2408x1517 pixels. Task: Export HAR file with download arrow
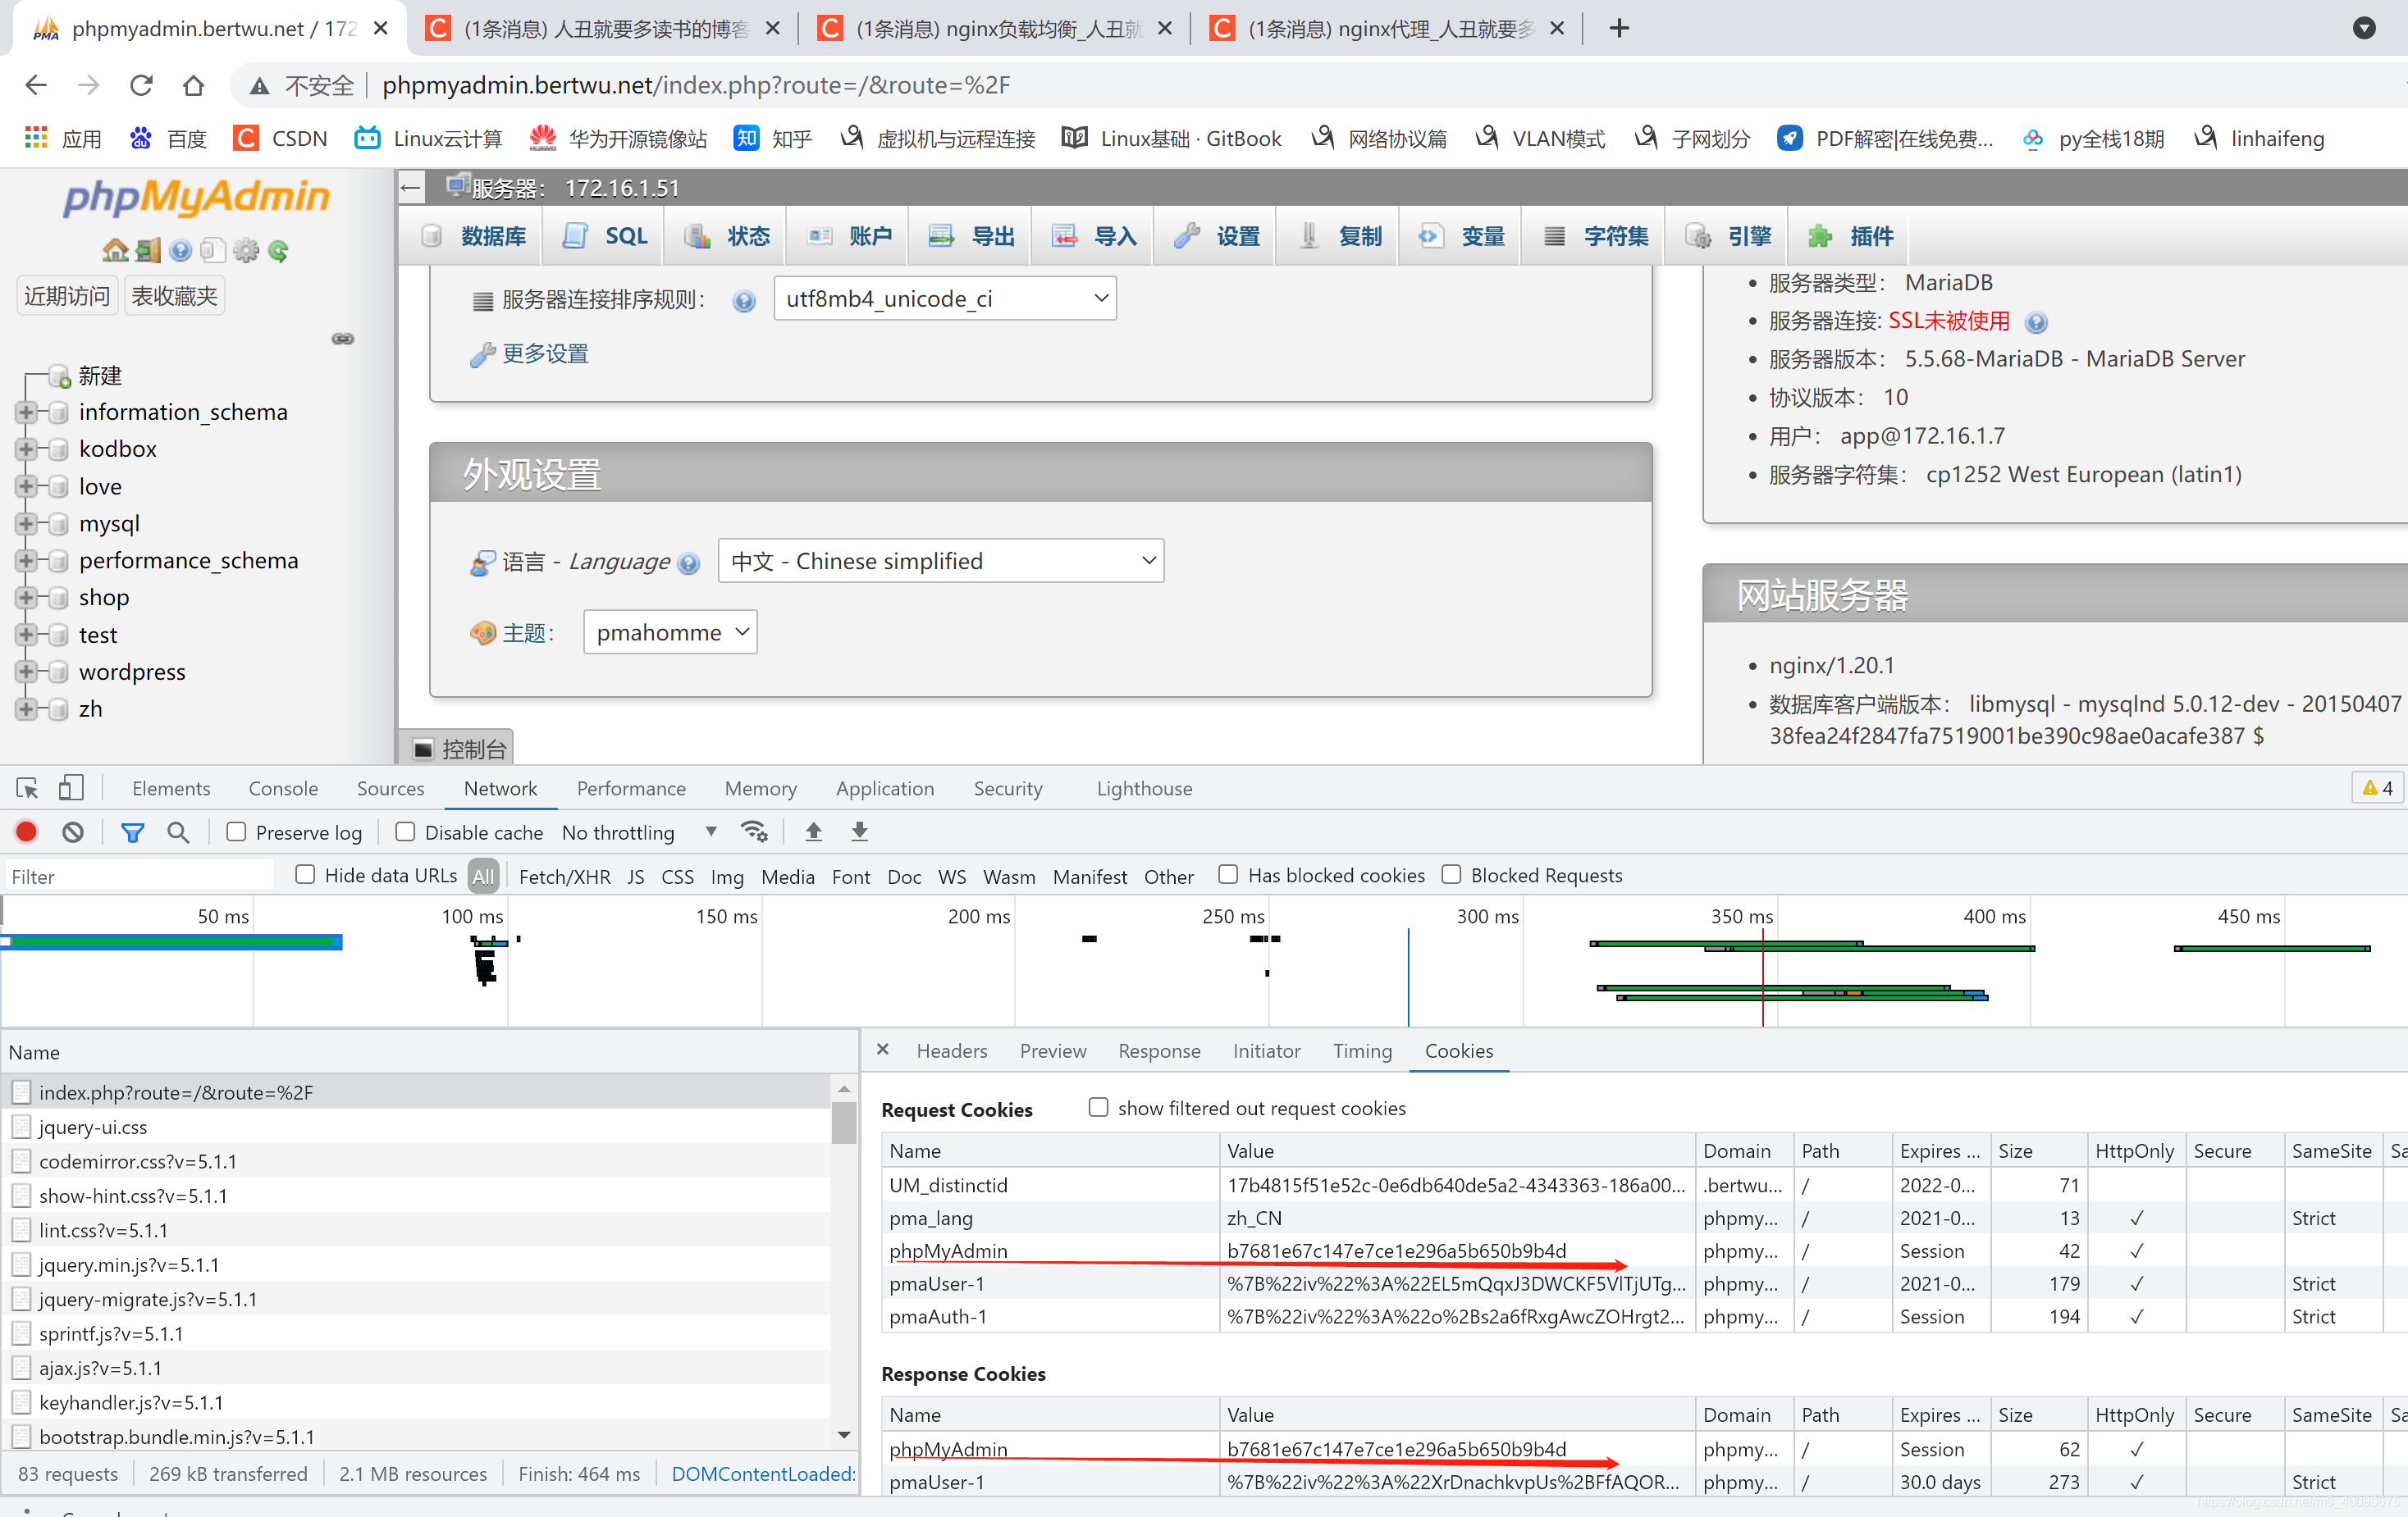point(860,832)
